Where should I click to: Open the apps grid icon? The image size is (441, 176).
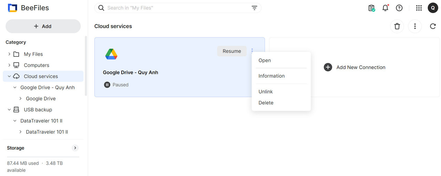click(x=419, y=8)
